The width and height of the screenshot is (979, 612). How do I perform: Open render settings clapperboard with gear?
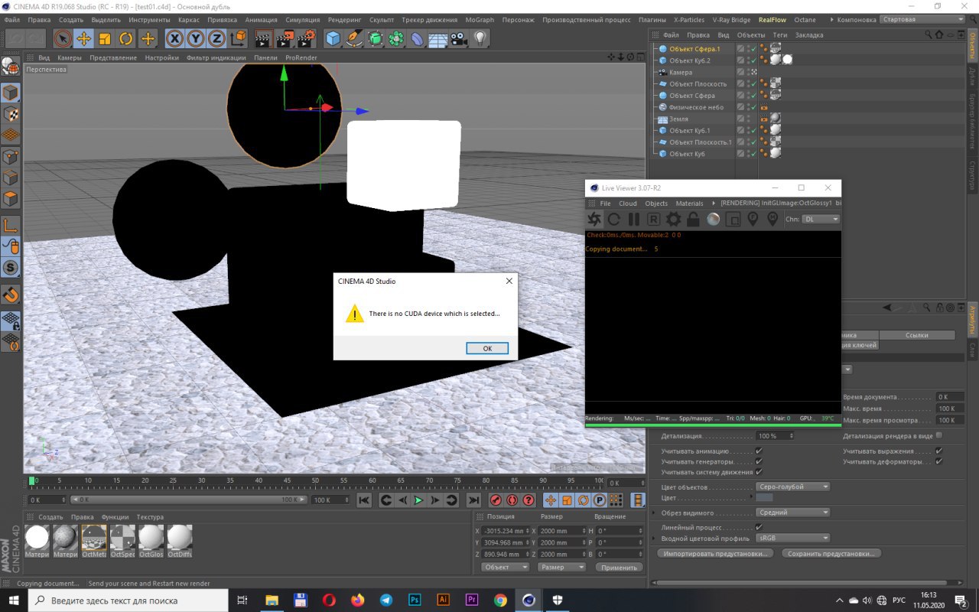click(x=306, y=38)
